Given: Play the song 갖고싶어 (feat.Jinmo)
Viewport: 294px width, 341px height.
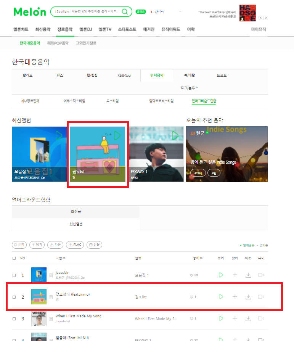Looking at the screenshot, I should (x=221, y=297).
